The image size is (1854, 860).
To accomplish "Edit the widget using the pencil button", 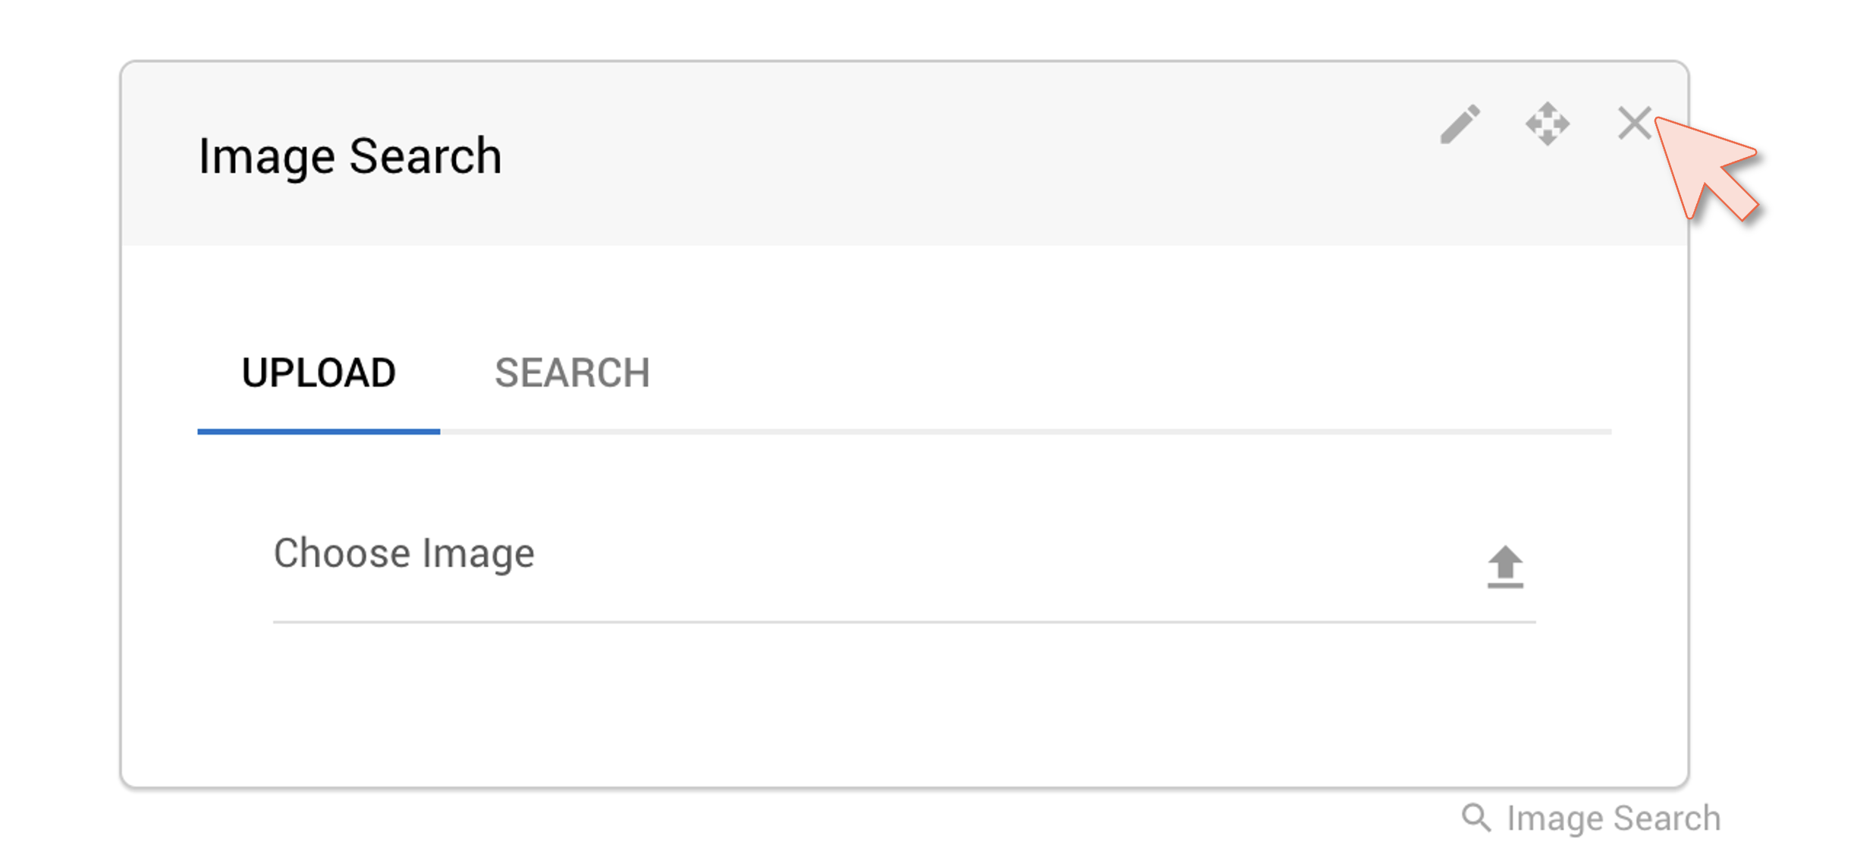I will [x=1460, y=124].
